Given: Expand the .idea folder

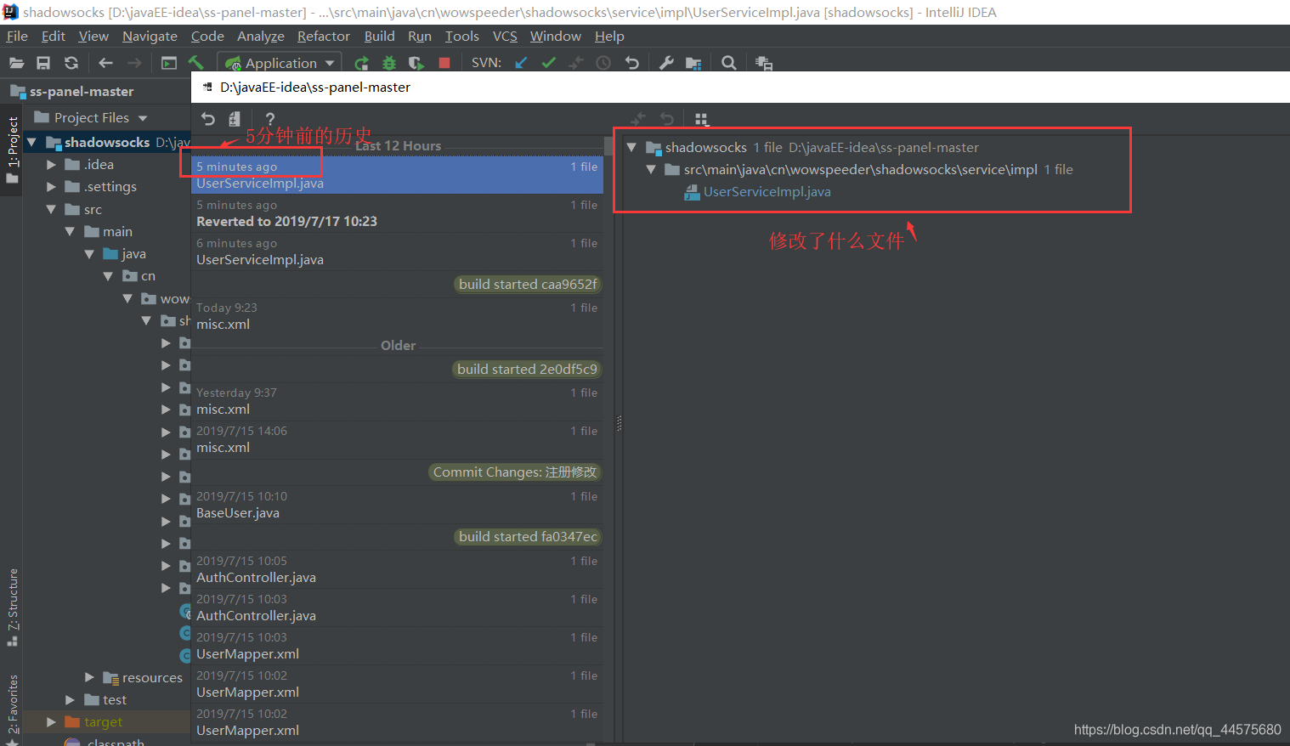Looking at the screenshot, I should (52, 165).
